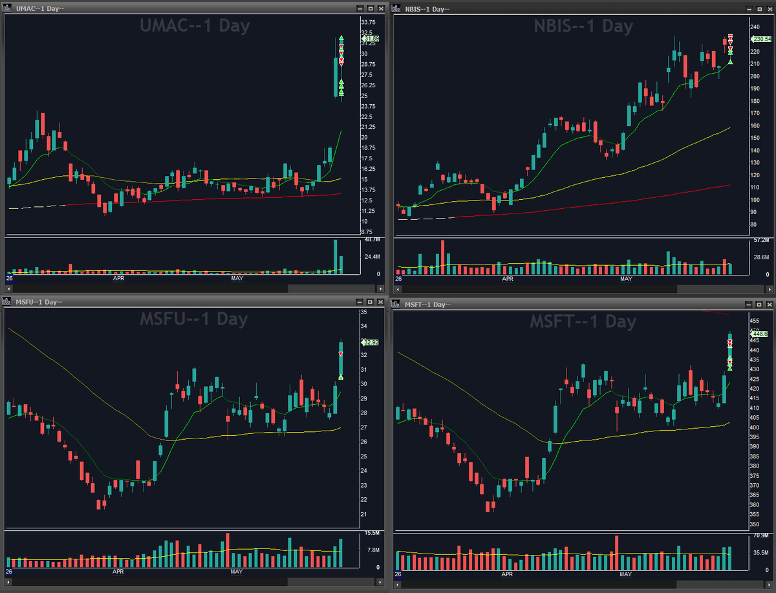Select the MSFT--1 Day-- title bar text
Viewport: 776px width, 593px height.
427,305
